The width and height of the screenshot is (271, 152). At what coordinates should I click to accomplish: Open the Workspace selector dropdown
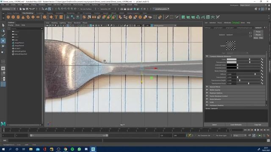(x=253, y=5)
